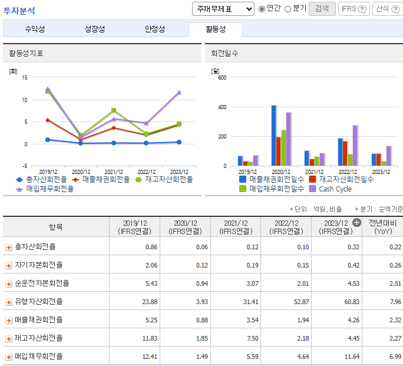The image size is (403, 366).
Task: Expand the 유형자산회전율 row
Action: pyautogui.click(x=9, y=302)
